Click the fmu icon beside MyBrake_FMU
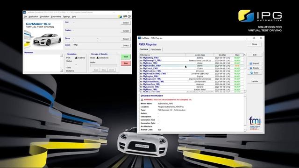The width and height of the screenshot is (299, 168). pos(141,63)
